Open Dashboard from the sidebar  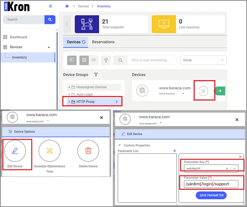[18, 37]
